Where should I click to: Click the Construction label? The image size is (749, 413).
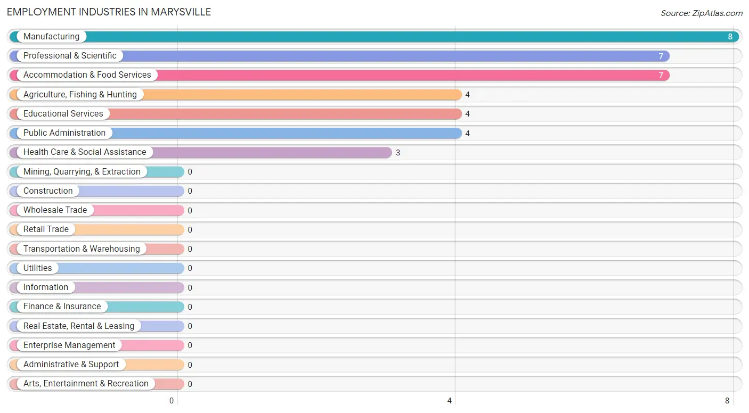tap(48, 191)
